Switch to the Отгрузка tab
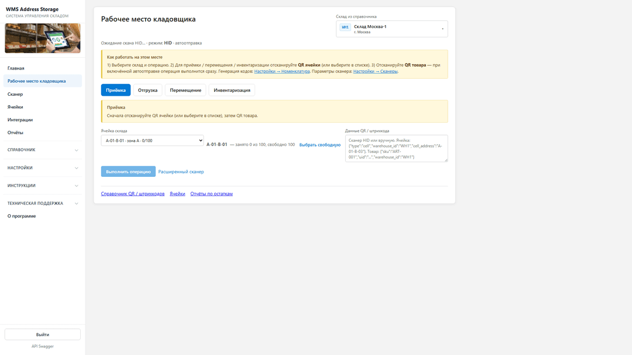Viewport: 632px width, 355px height. coord(147,90)
